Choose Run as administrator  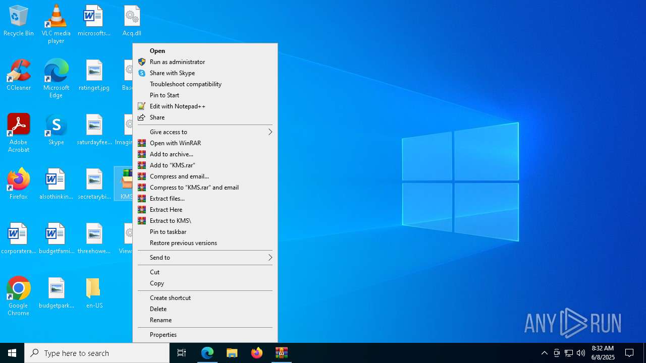pos(205,62)
